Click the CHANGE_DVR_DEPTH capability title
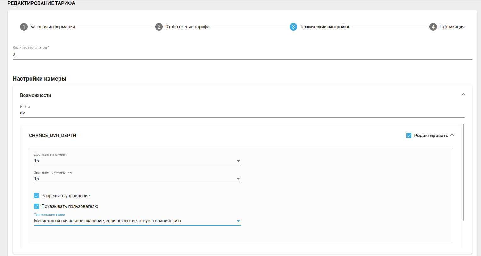Image resolution: width=481 pixels, height=256 pixels. 53,136
